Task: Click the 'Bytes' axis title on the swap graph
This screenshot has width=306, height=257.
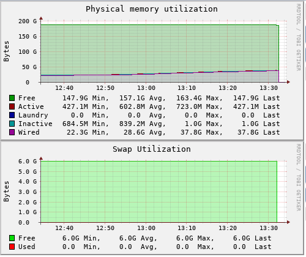Action: click(x=6, y=192)
